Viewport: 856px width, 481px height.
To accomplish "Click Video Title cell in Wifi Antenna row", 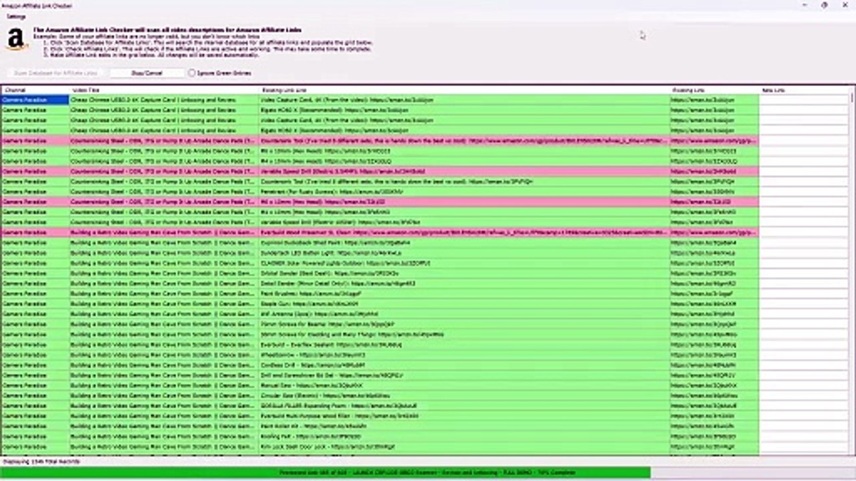I will point(165,314).
